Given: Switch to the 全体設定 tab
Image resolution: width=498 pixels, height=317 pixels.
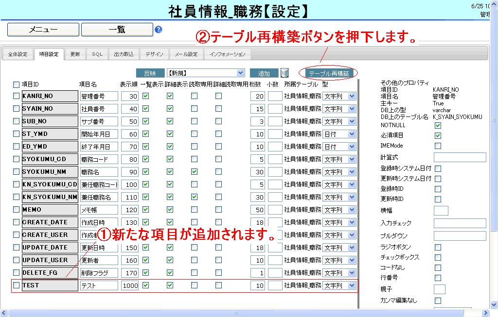Looking at the screenshot, I should (x=18, y=54).
